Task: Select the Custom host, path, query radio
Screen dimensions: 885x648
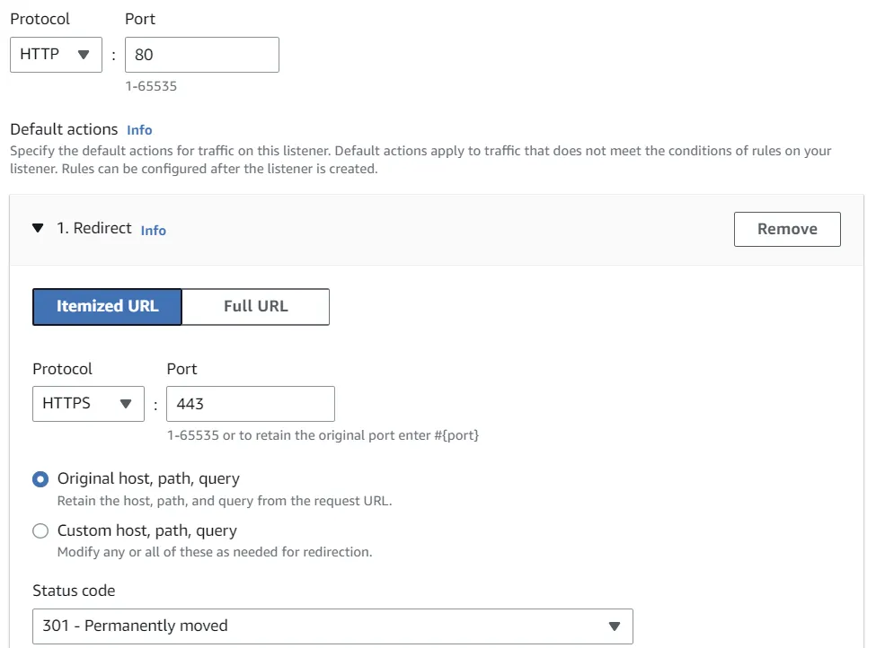Action: click(40, 531)
